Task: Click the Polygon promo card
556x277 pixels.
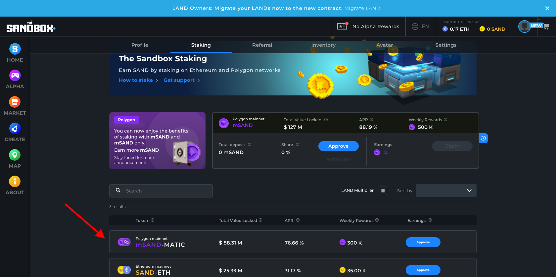Action: coord(157,140)
